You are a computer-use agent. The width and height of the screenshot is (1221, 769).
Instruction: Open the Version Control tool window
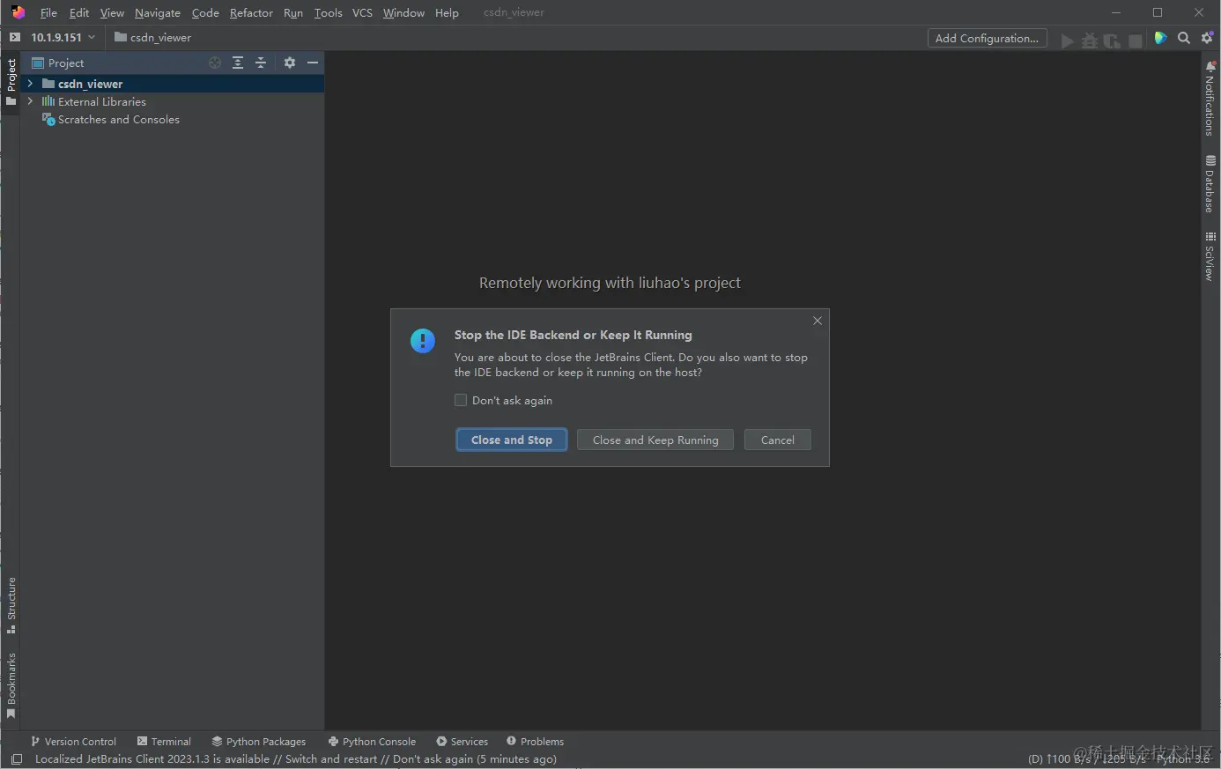point(73,742)
